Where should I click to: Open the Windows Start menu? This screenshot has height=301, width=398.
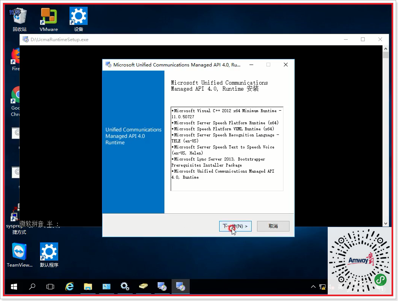pyautogui.click(x=14, y=287)
